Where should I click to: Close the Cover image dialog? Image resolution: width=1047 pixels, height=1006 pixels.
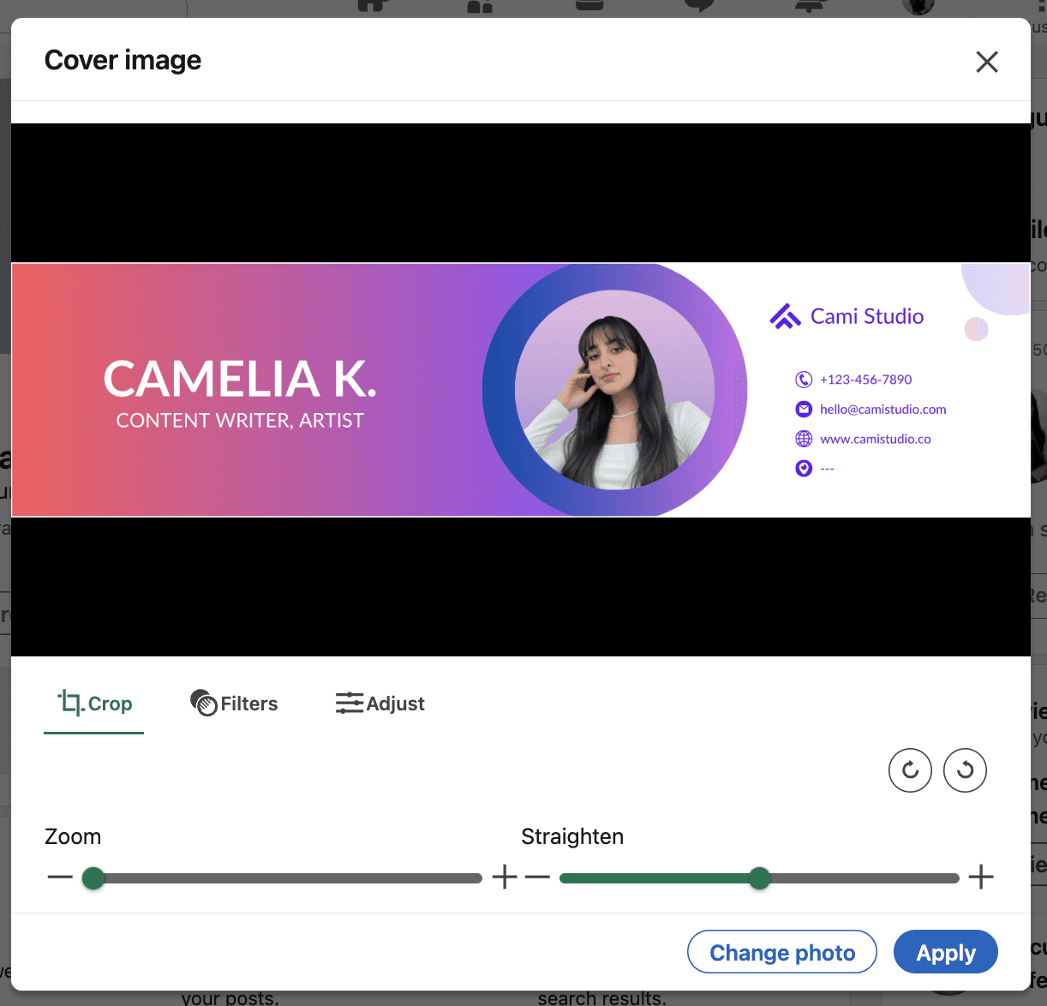click(987, 62)
